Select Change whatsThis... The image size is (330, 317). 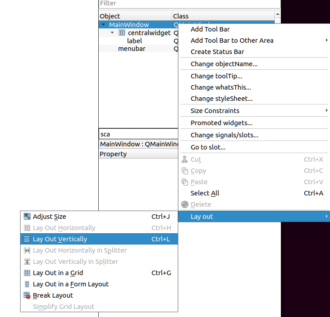click(x=254, y=87)
